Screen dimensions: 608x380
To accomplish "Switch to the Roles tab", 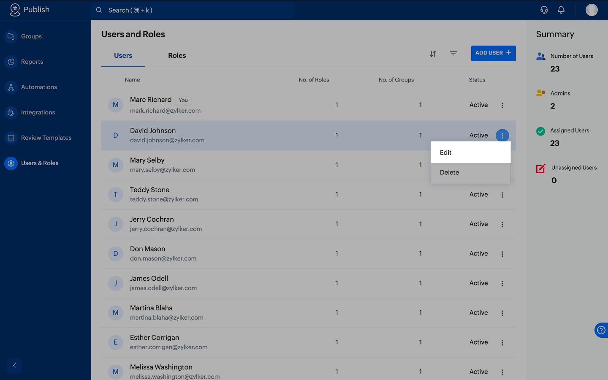I will click(x=177, y=56).
